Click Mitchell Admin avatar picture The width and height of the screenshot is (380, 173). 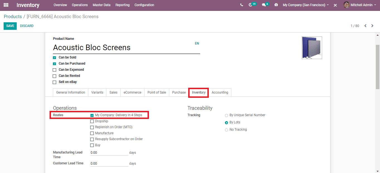pos(346,5)
